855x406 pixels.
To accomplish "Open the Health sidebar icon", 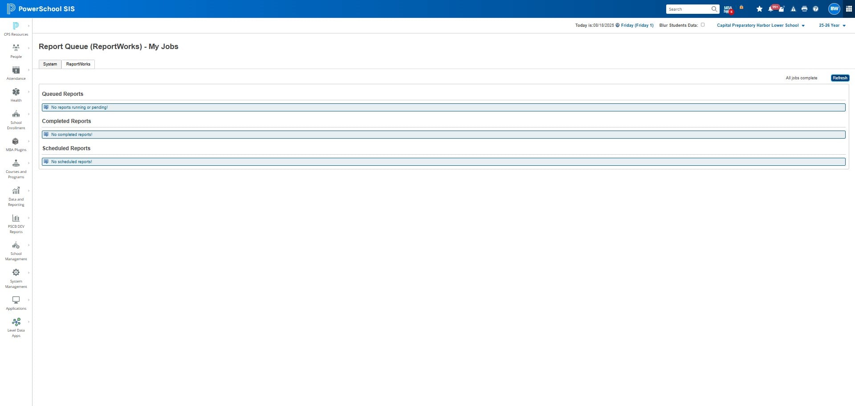I will 16,92.
